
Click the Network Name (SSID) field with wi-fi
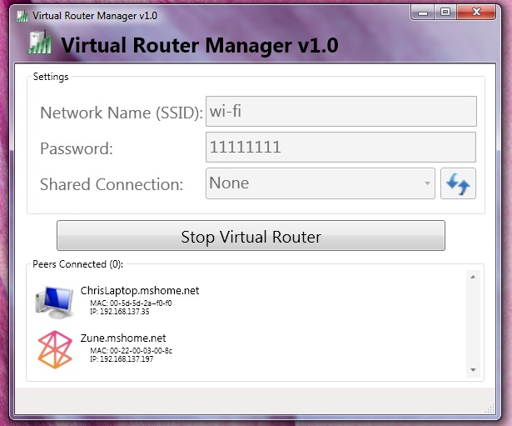coord(341,111)
